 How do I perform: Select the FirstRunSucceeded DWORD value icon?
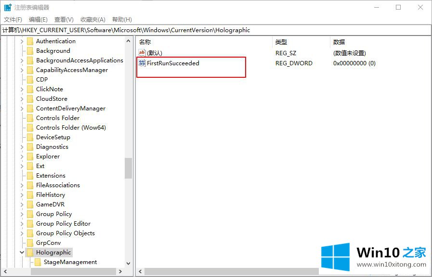pos(142,63)
